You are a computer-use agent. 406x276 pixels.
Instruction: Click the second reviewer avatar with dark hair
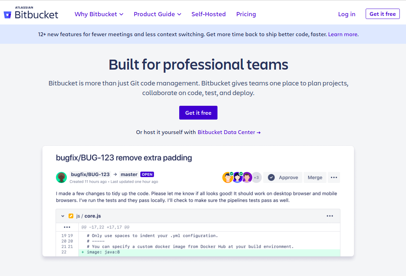coord(237,177)
